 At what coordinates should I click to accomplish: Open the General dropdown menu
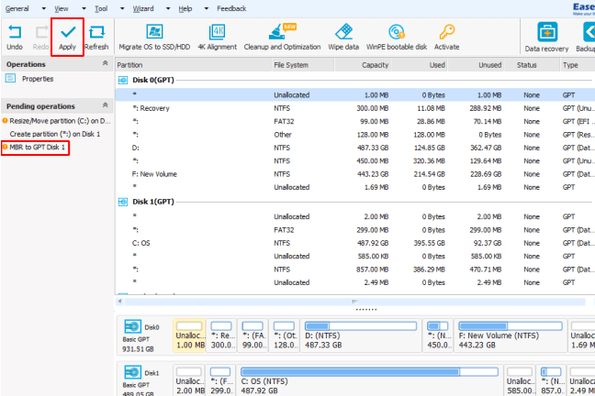[x=21, y=7]
